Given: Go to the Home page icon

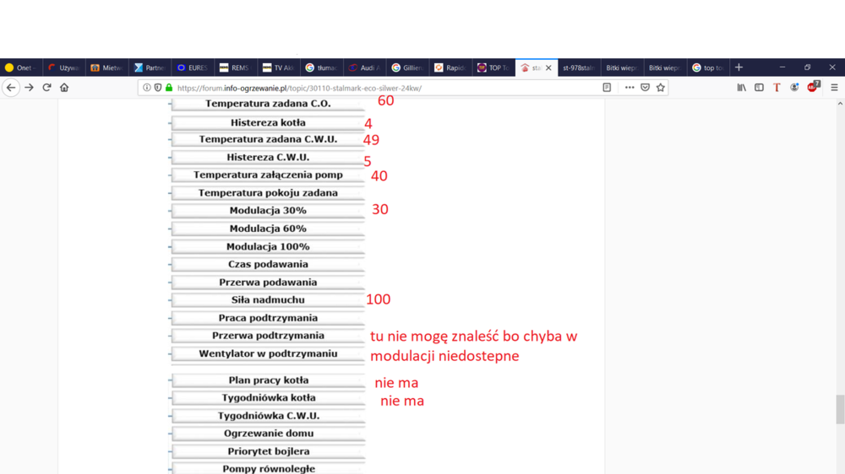Looking at the screenshot, I should click(x=64, y=88).
